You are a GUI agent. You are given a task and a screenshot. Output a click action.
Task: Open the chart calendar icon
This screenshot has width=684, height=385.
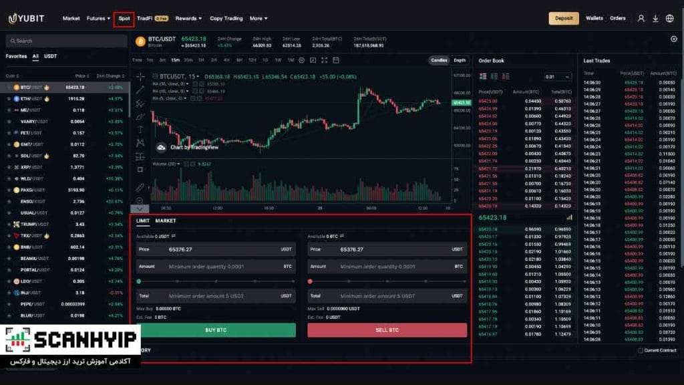click(x=336, y=60)
